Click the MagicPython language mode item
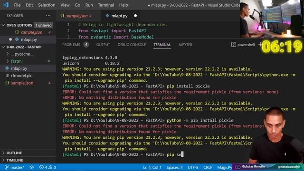 tap(225, 167)
